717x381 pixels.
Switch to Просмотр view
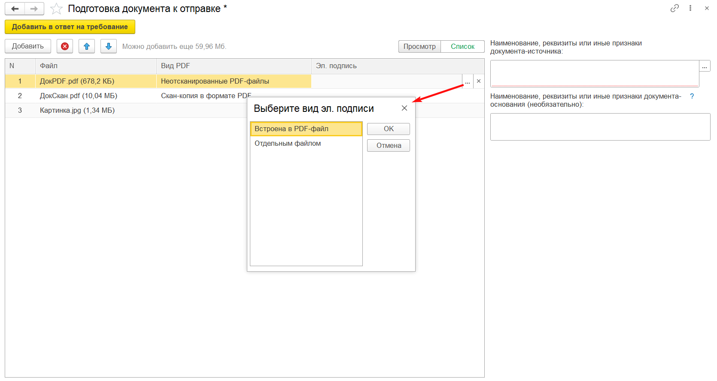pyautogui.click(x=419, y=46)
